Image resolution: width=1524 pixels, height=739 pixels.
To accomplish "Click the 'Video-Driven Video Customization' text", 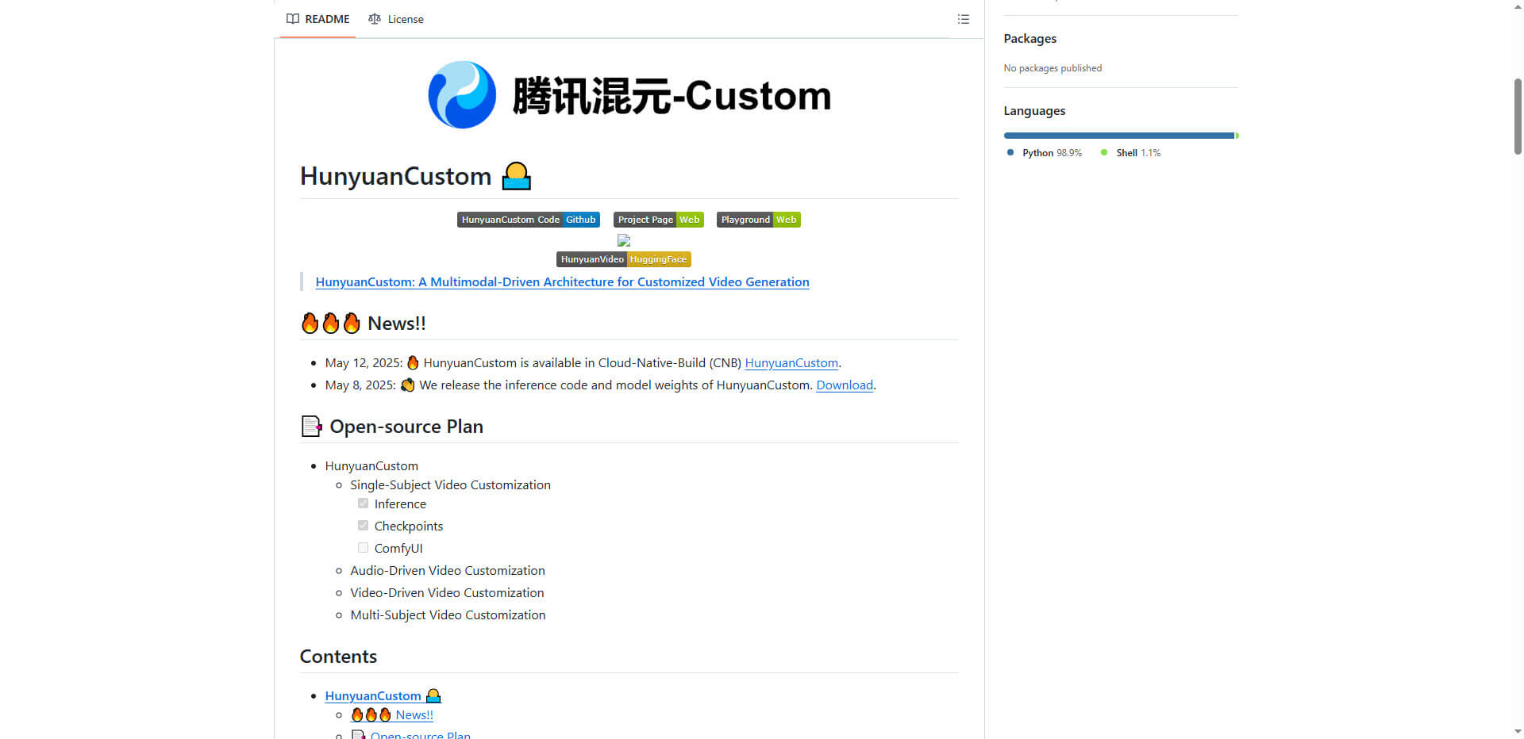I will (x=447, y=593).
